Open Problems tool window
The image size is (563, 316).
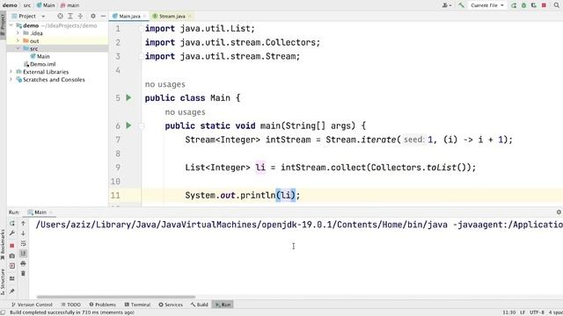tap(103, 305)
